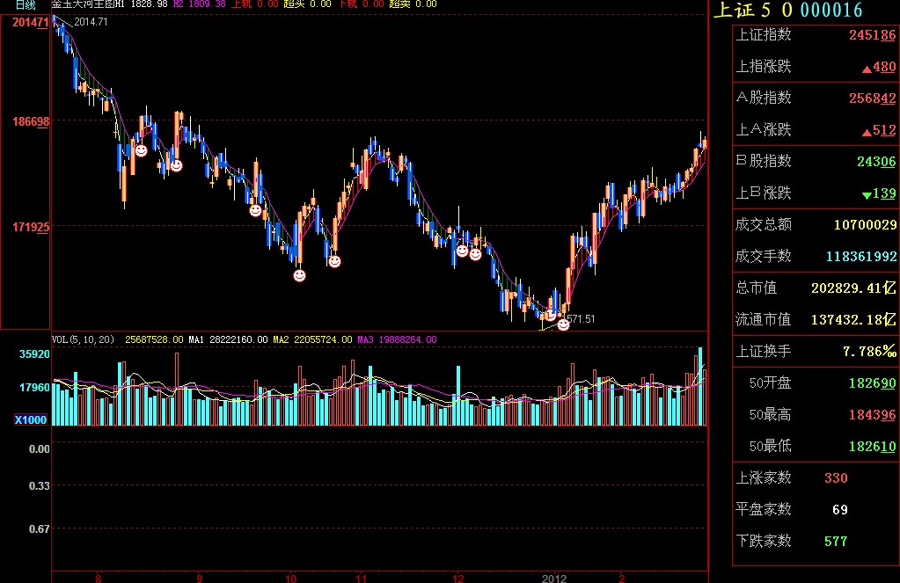Click the X1000 volume unit badge
The height and width of the screenshot is (583, 900).
click(31, 420)
